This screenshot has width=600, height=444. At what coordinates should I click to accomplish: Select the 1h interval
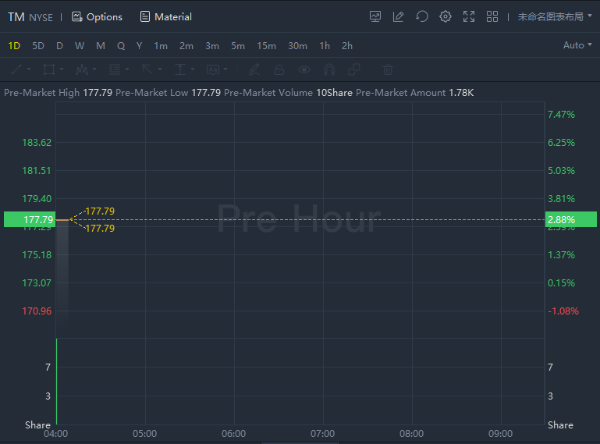pos(325,46)
